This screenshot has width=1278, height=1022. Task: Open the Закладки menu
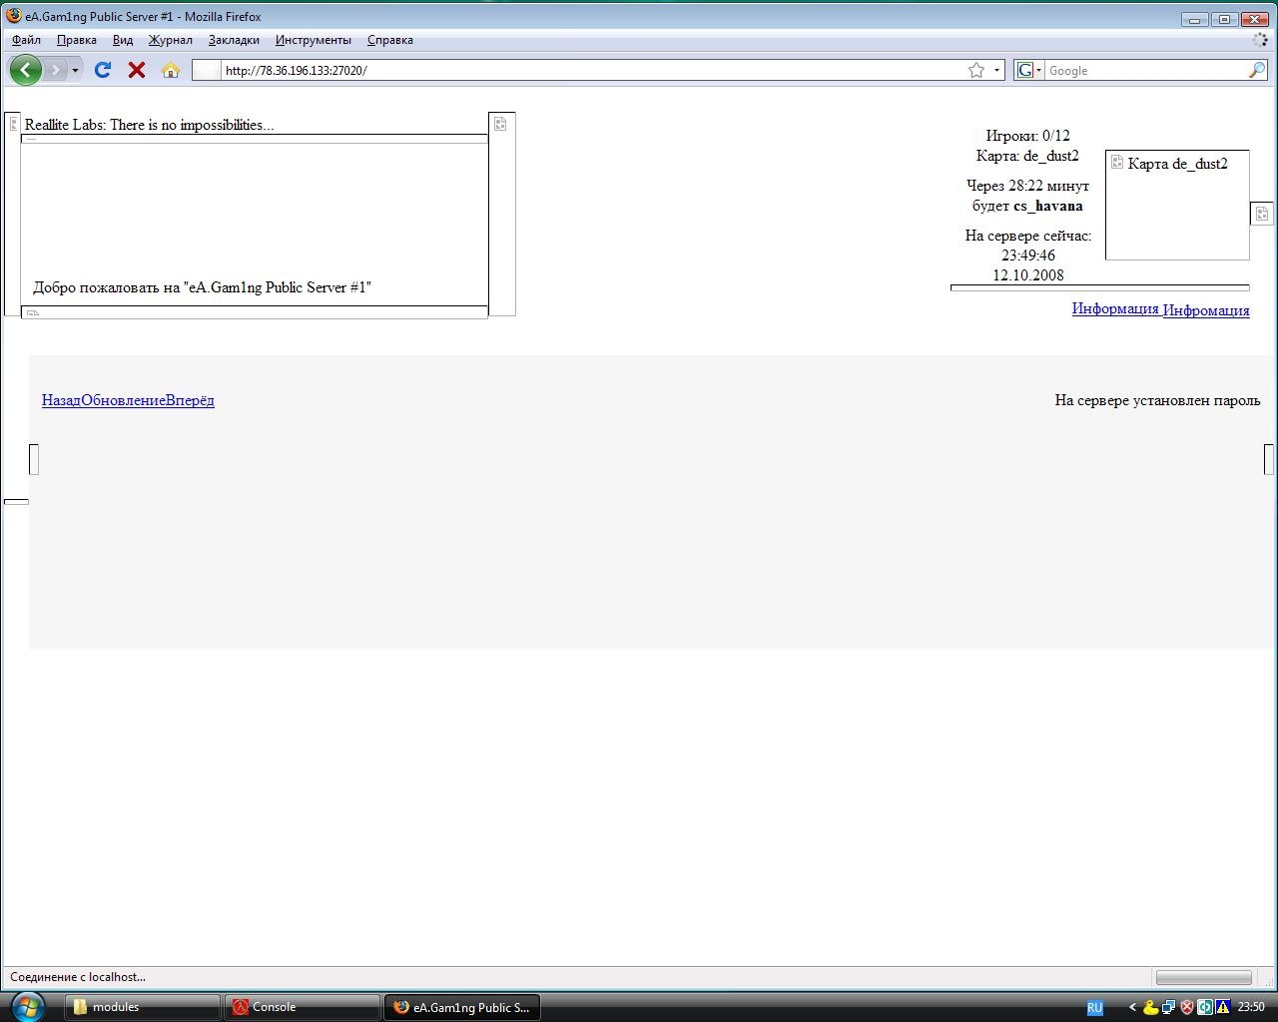click(234, 40)
